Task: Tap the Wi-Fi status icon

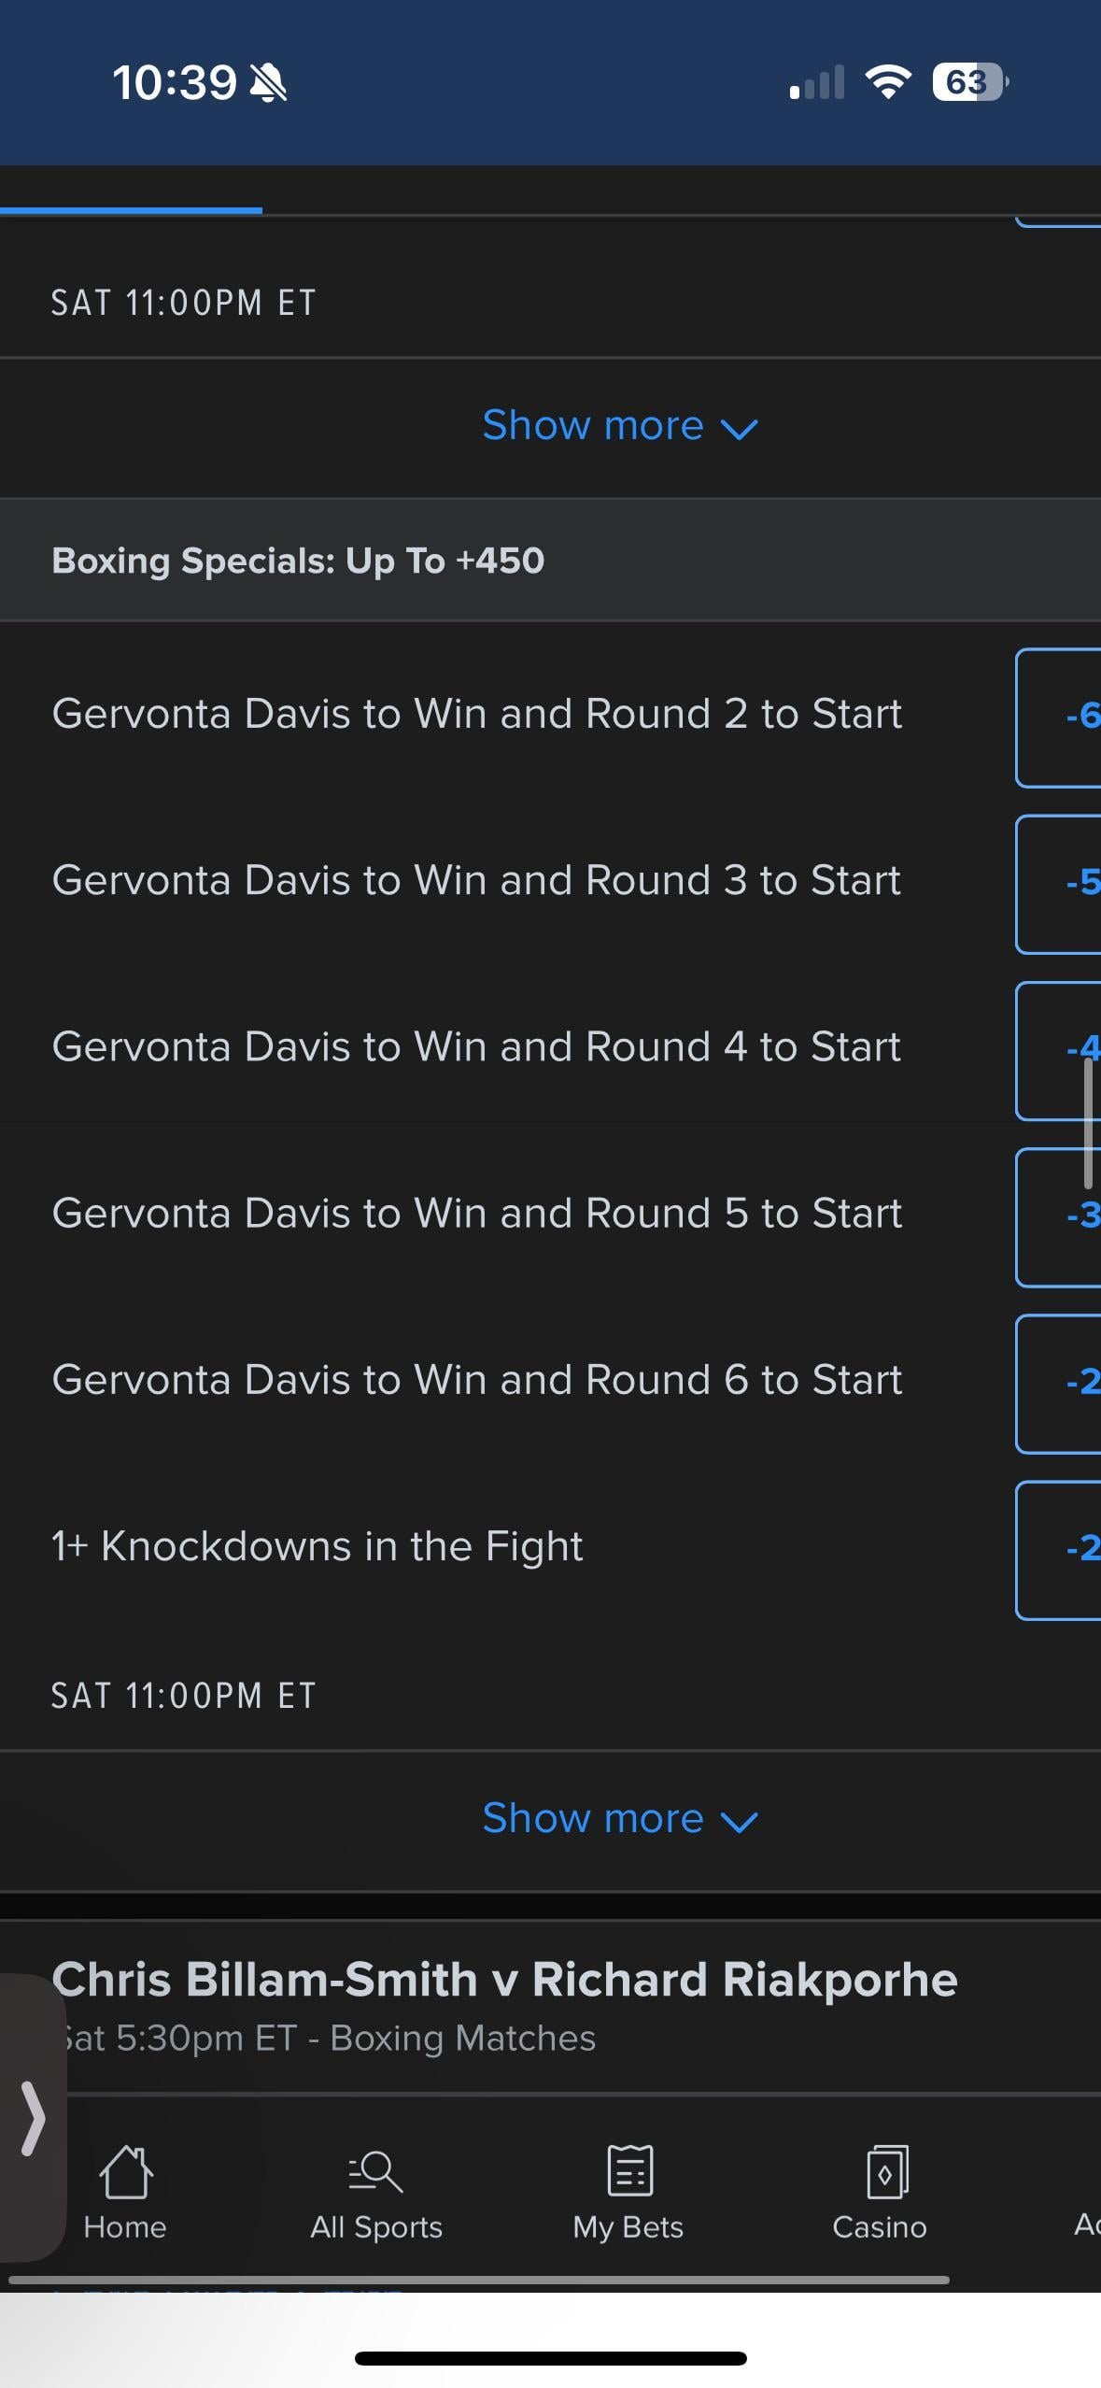Action: [x=888, y=82]
